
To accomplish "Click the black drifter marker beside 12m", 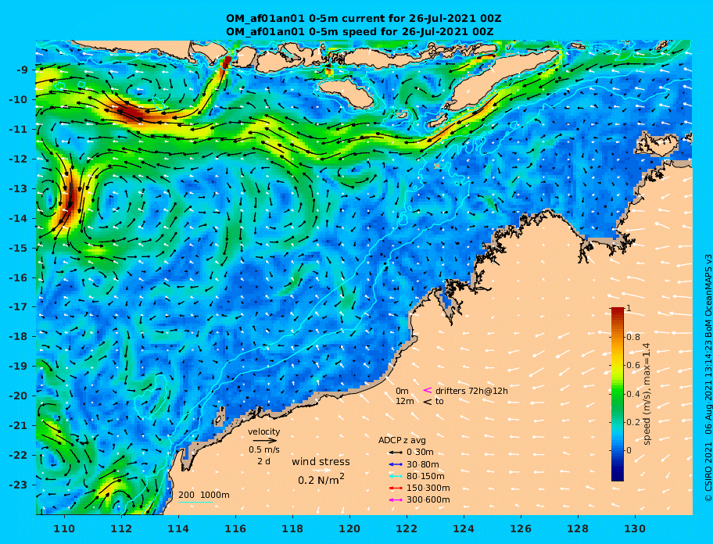I will click(x=428, y=402).
